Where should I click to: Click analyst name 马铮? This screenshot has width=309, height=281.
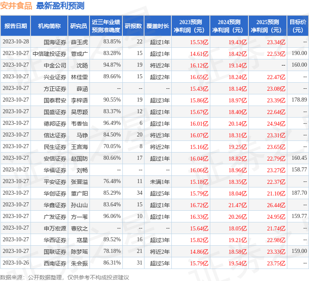point(82,135)
